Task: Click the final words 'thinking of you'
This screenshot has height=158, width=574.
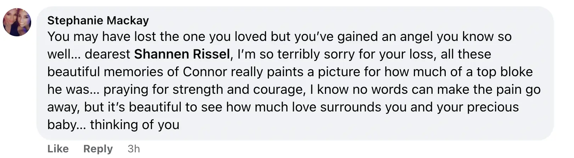Action: point(135,124)
